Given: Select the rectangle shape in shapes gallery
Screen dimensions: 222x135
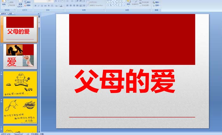Looking at the screenshot, I should pyautogui.click(x=108, y=3).
